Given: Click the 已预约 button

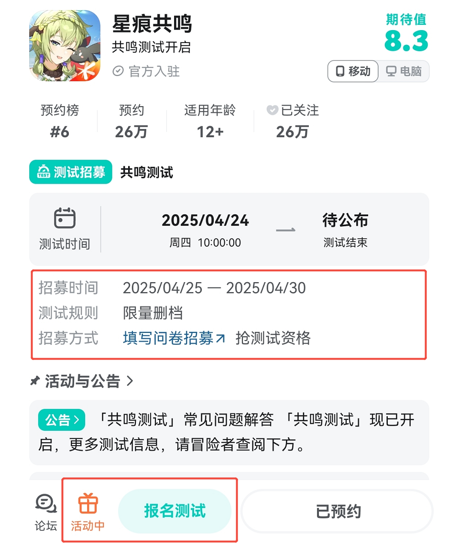Looking at the screenshot, I should tap(338, 511).
